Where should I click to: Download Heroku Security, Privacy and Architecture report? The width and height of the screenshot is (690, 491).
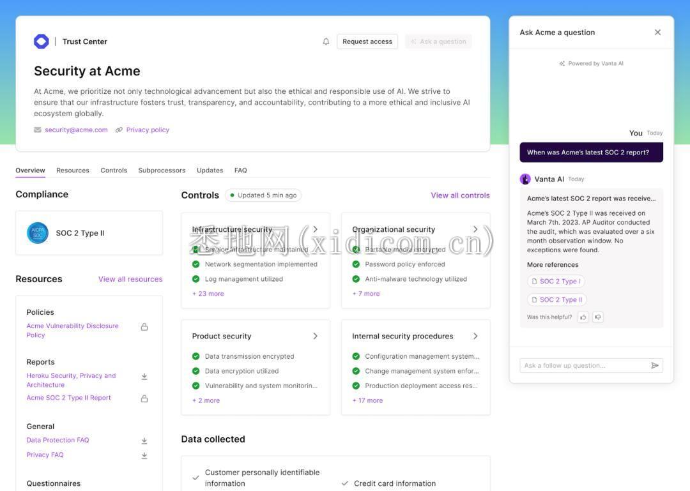tap(144, 377)
